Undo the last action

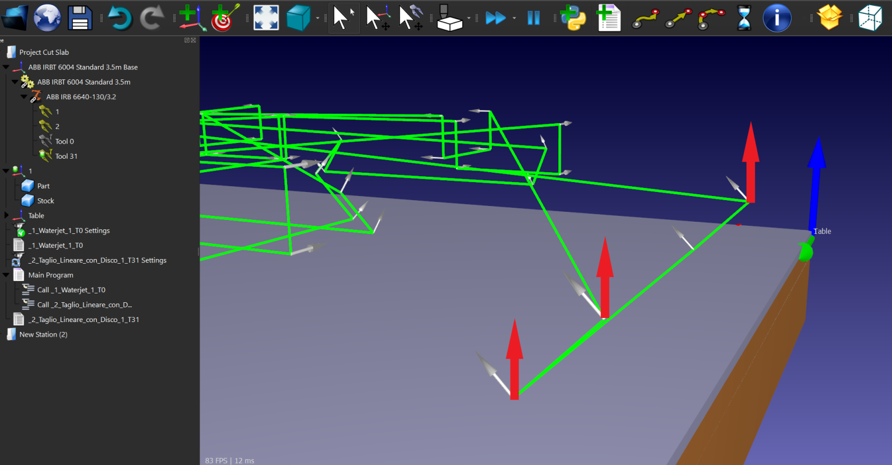point(120,18)
